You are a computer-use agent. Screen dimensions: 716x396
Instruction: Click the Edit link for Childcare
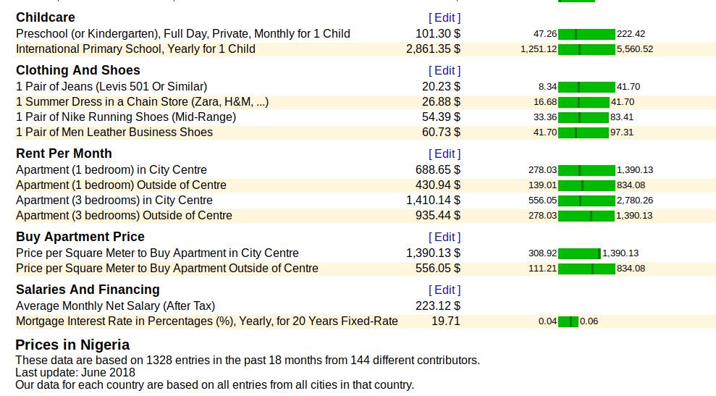click(x=445, y=17)
